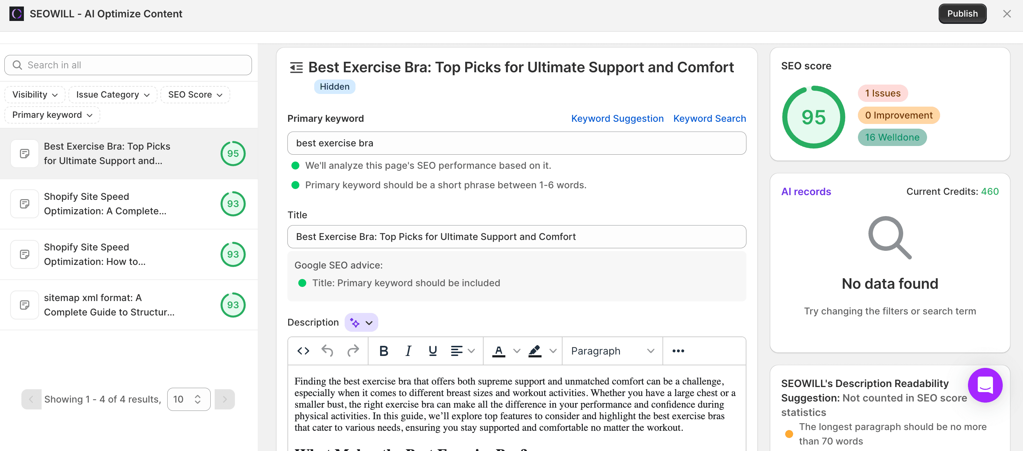Image resolution: width=1023 pixels, height=451 pixels.
Task: Click the redo arrow in editor toolbar
Action: [x=353, y=351]
